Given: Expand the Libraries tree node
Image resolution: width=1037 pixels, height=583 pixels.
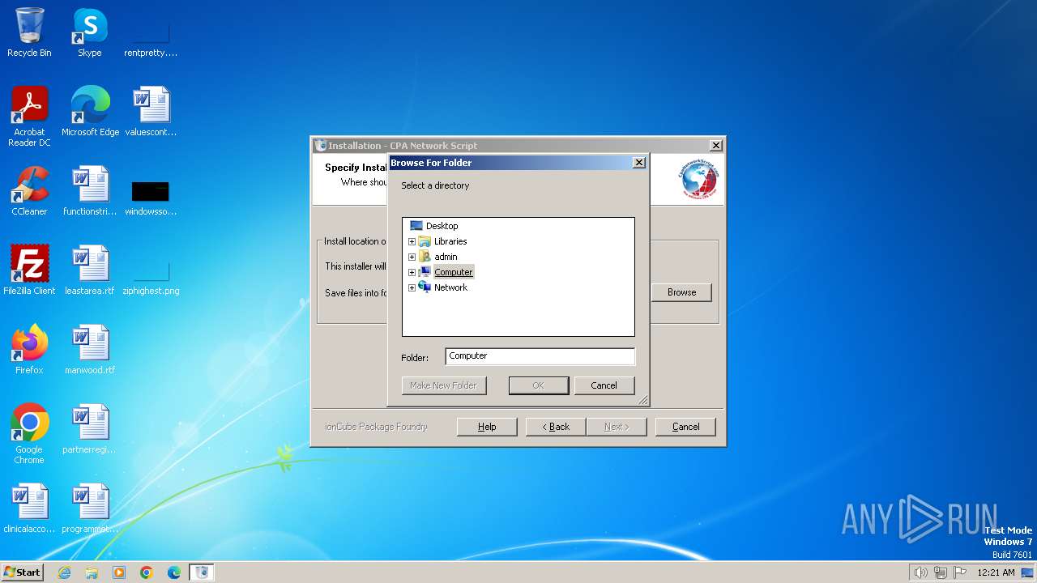Looking at the screenshot, I should click(412, 241).
